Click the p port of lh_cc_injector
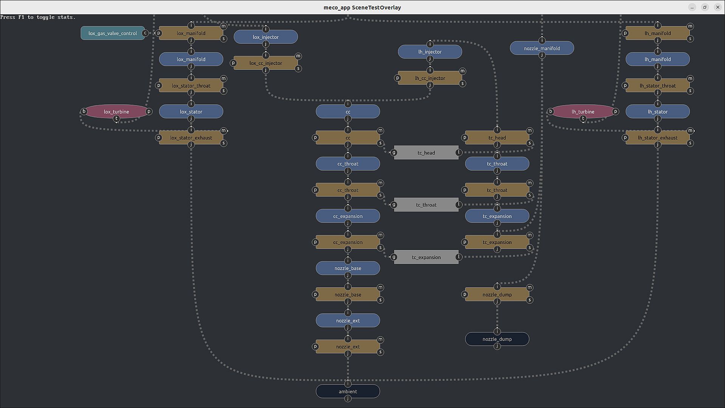725x408 pixels. click(397, 78)
